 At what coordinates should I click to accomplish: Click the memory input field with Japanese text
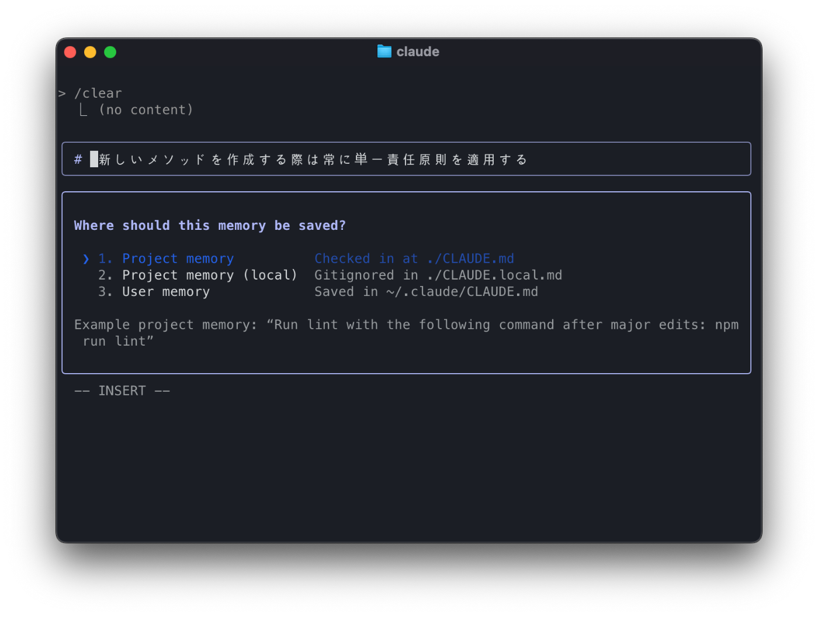[406, 159]
